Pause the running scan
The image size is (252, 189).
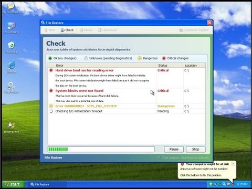click(174, 149)
